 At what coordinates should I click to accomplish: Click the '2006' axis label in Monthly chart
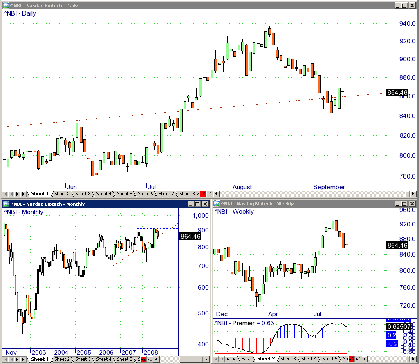tap(106, 353)
